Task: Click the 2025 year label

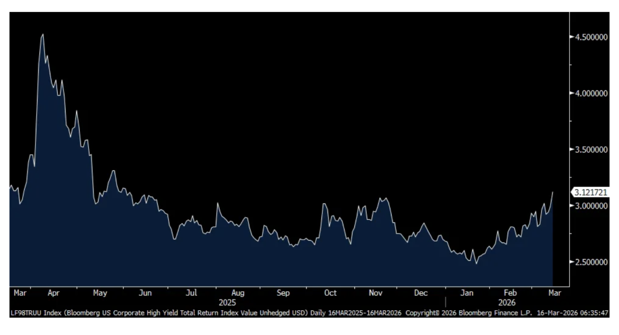Action: pyautogui.click(x=227, y=303)
